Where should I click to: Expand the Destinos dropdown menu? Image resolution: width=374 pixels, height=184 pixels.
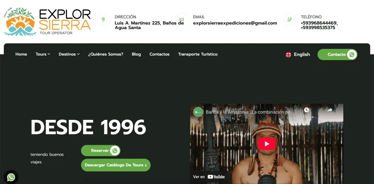69,54
